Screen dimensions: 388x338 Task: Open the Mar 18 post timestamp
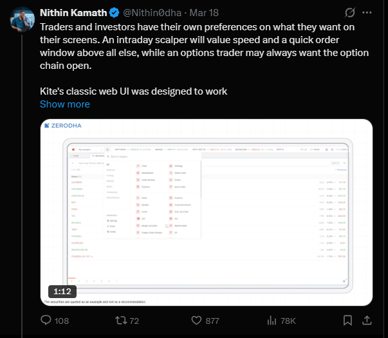coord(205,12)
